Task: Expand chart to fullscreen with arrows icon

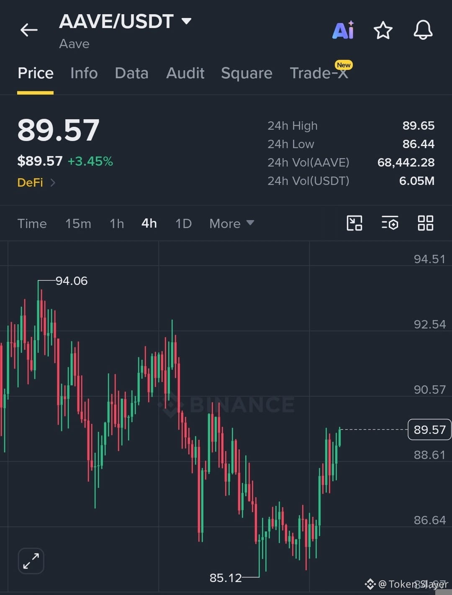Action: pyautogui.click(x=31, y=561)
